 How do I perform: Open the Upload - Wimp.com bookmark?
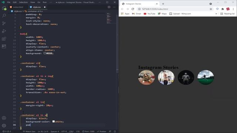[x=180, y=14]
